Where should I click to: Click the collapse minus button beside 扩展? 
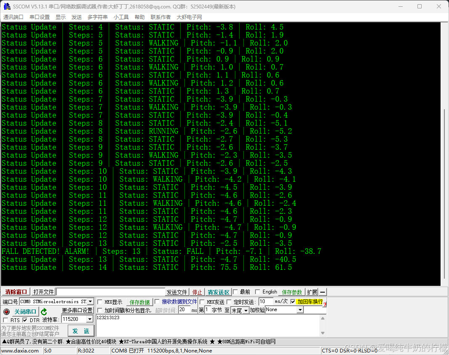(x=322, y=292)
